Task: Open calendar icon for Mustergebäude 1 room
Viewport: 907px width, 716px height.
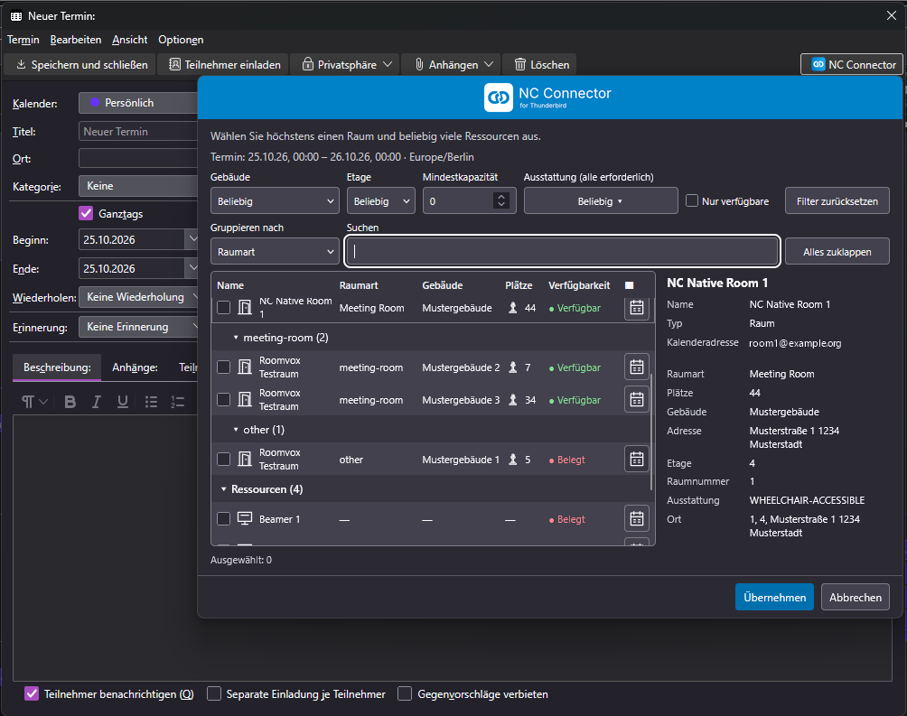Action: (x=636, y=459)
